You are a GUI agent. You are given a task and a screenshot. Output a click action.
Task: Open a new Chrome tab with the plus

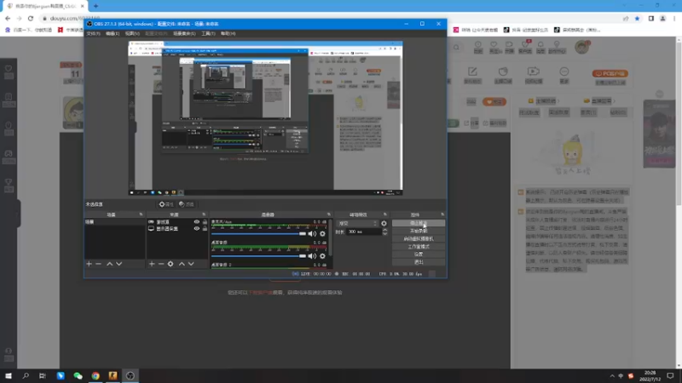pos(95,6)
